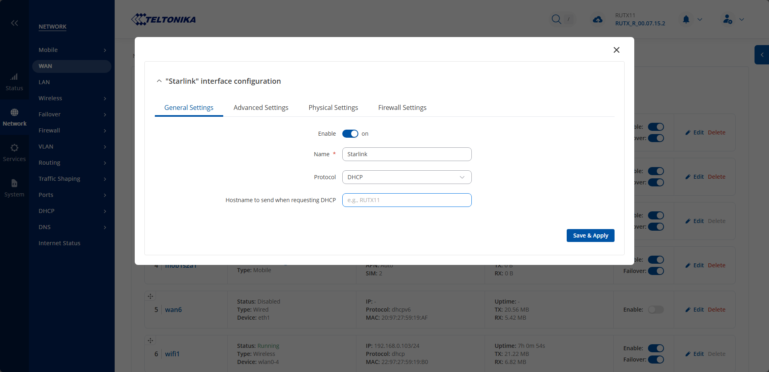
Task: Open the System section icon
Action: point(14,183)
